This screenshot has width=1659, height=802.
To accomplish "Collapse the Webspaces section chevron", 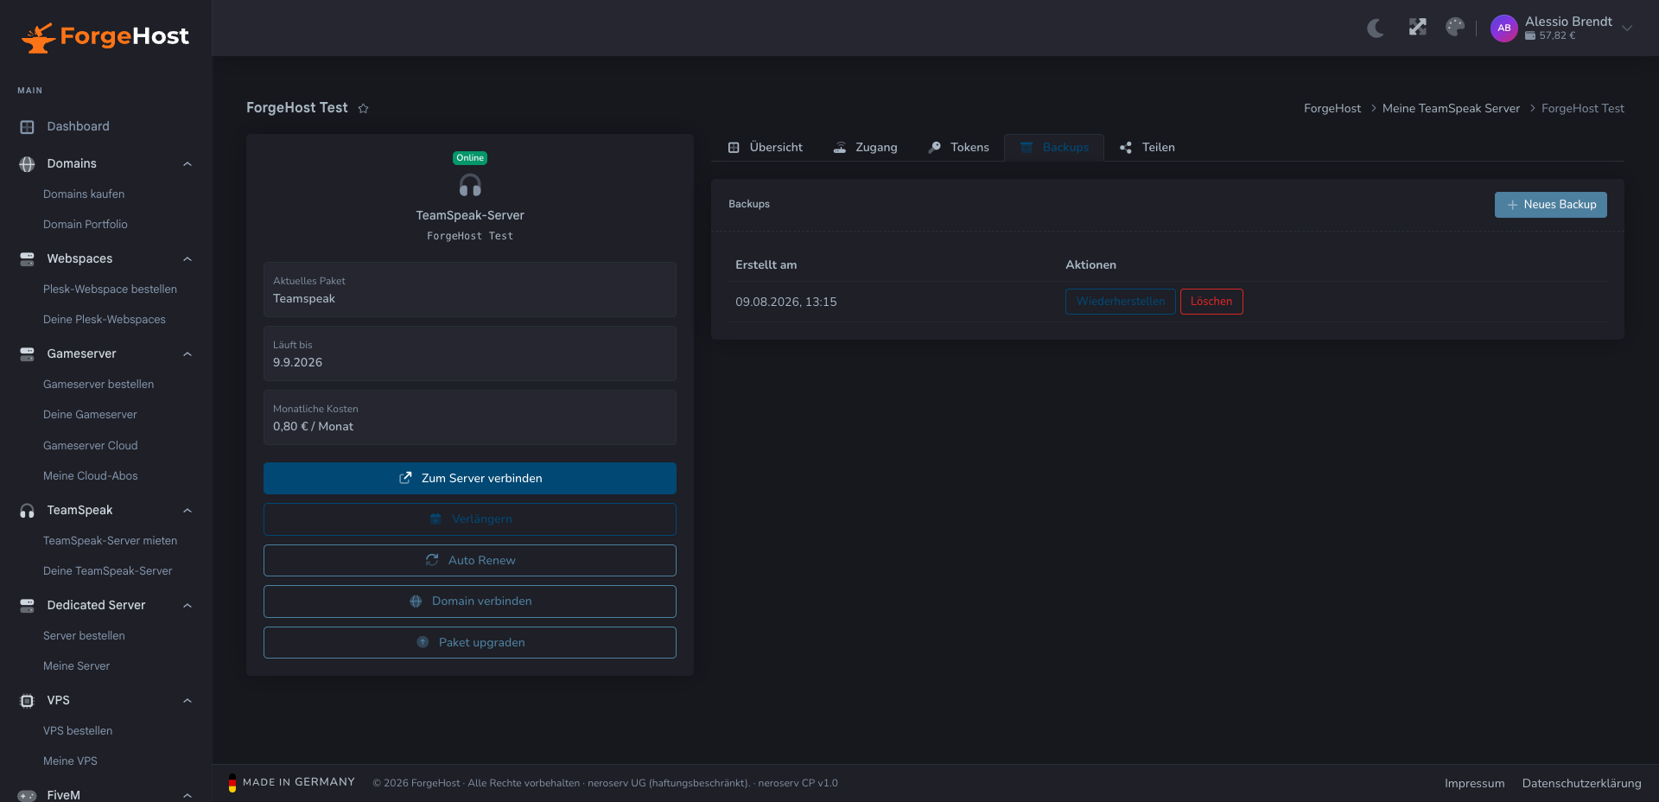I will [x=188, y=259].
